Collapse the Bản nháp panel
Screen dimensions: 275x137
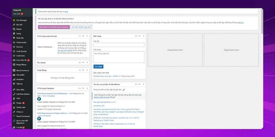point(144,36)
